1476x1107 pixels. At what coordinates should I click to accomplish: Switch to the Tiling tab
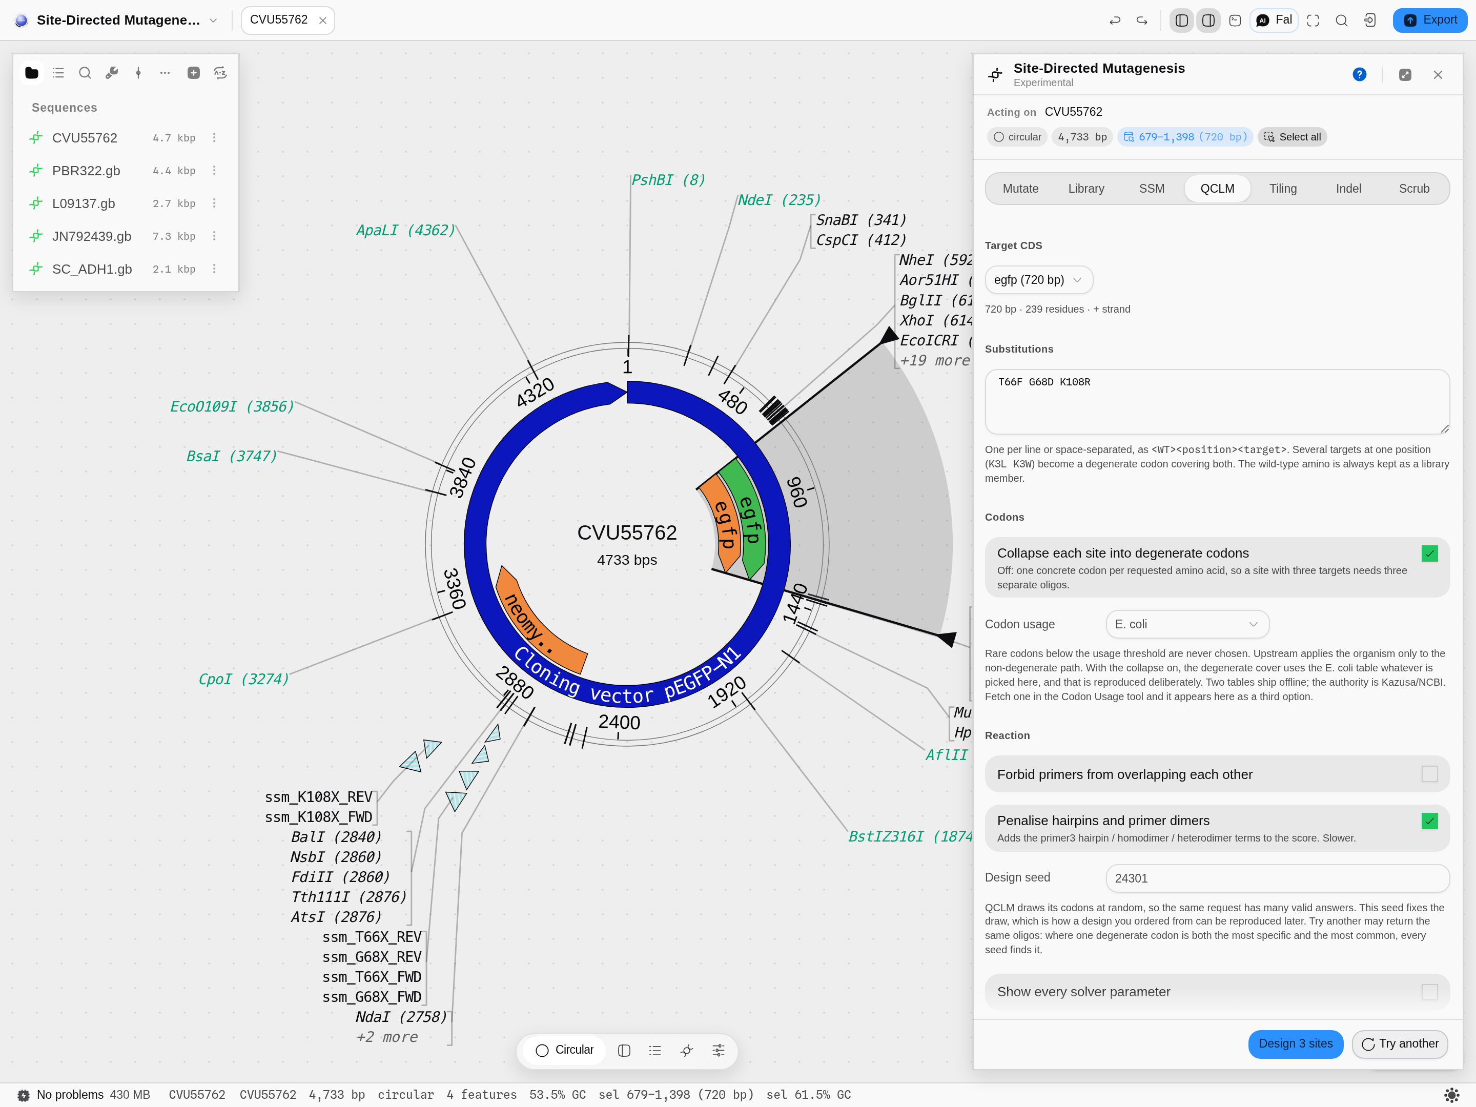click(x=1282, y=189)
